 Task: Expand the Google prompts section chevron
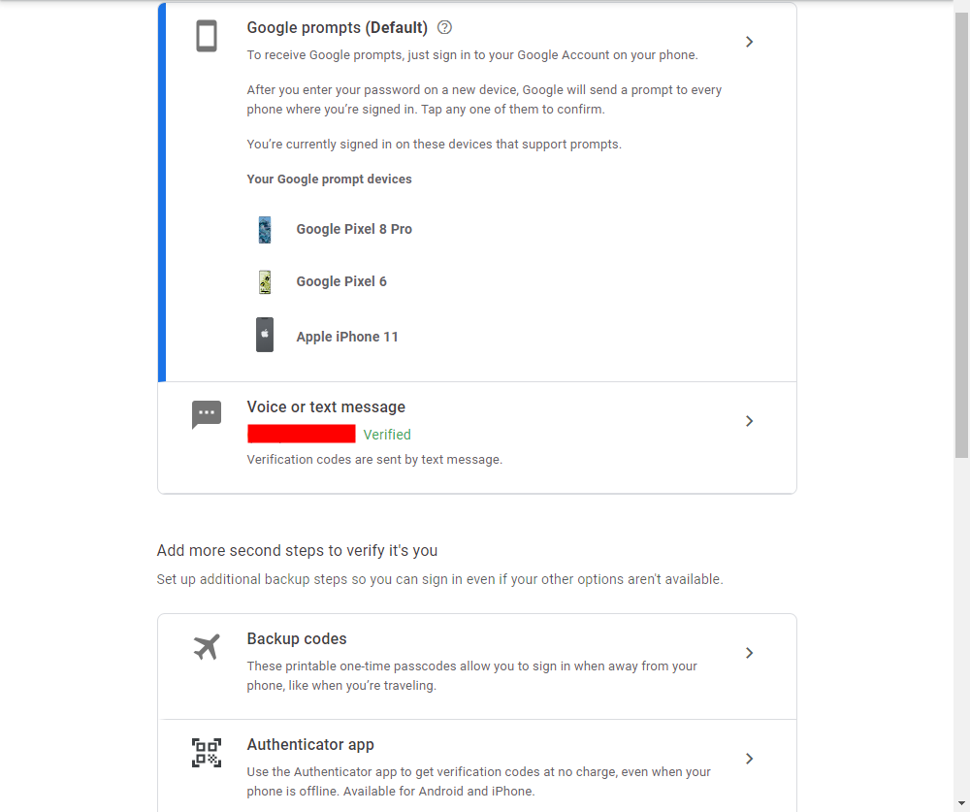pos(749,42)
